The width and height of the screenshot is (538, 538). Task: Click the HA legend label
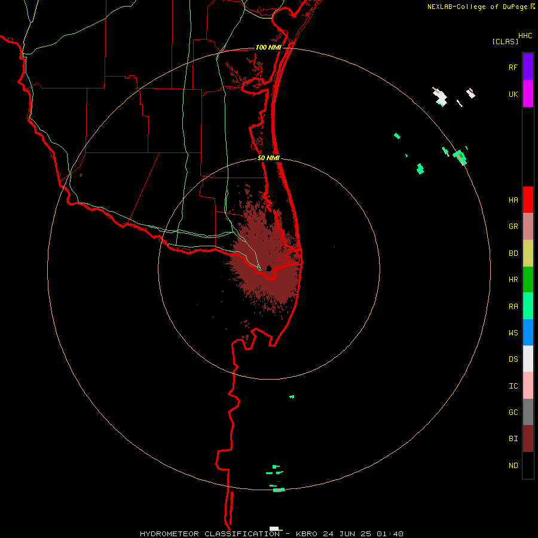[513, 200]
